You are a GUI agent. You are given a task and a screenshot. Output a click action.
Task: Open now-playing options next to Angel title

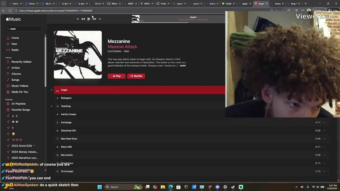click(x=198, y=17)
